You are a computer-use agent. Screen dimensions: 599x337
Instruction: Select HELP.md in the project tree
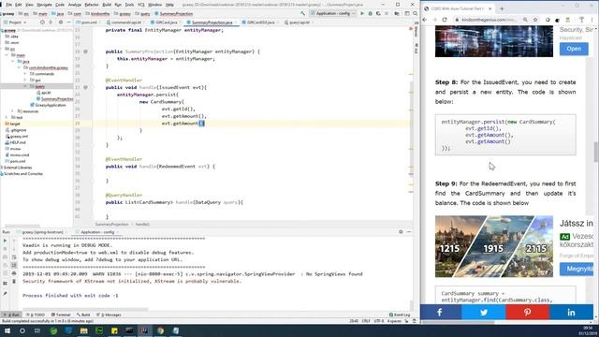pos(15,142)
